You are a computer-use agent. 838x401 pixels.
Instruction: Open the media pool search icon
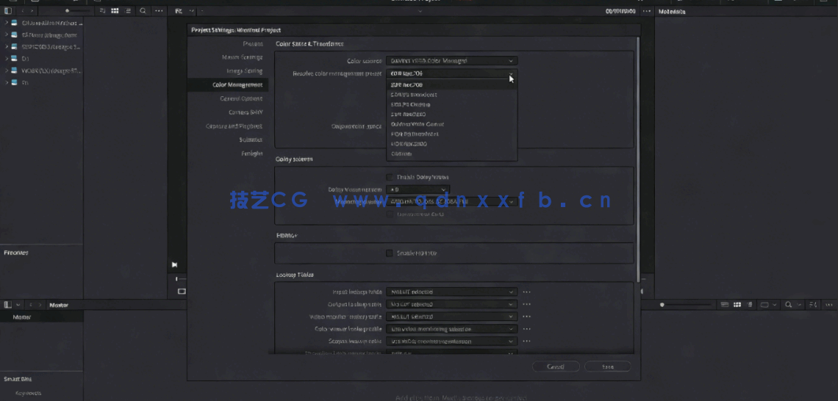click(x=788, y=304)
